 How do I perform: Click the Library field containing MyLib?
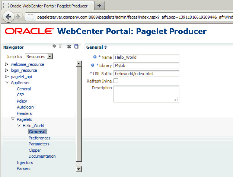(146, 65)
